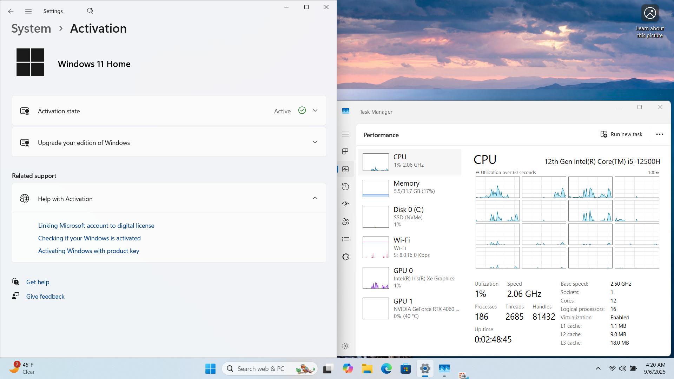Click the 12th Gen Intel Core i5-12500H name
The image size is (674, 379).
[x=602, y=161]
